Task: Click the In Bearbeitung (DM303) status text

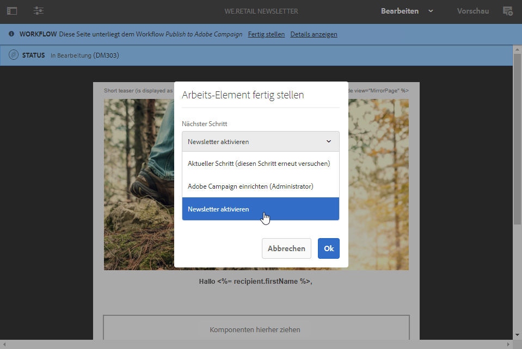Action: 84,55
